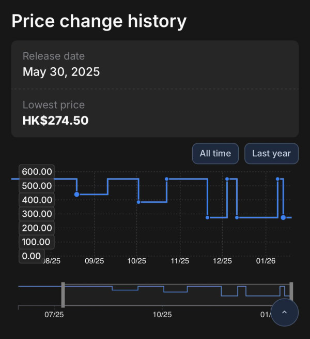Click the right handle of the range navigator
This screenshot has height=339, width=310.
pyautogui.click(x=291, y=294)
